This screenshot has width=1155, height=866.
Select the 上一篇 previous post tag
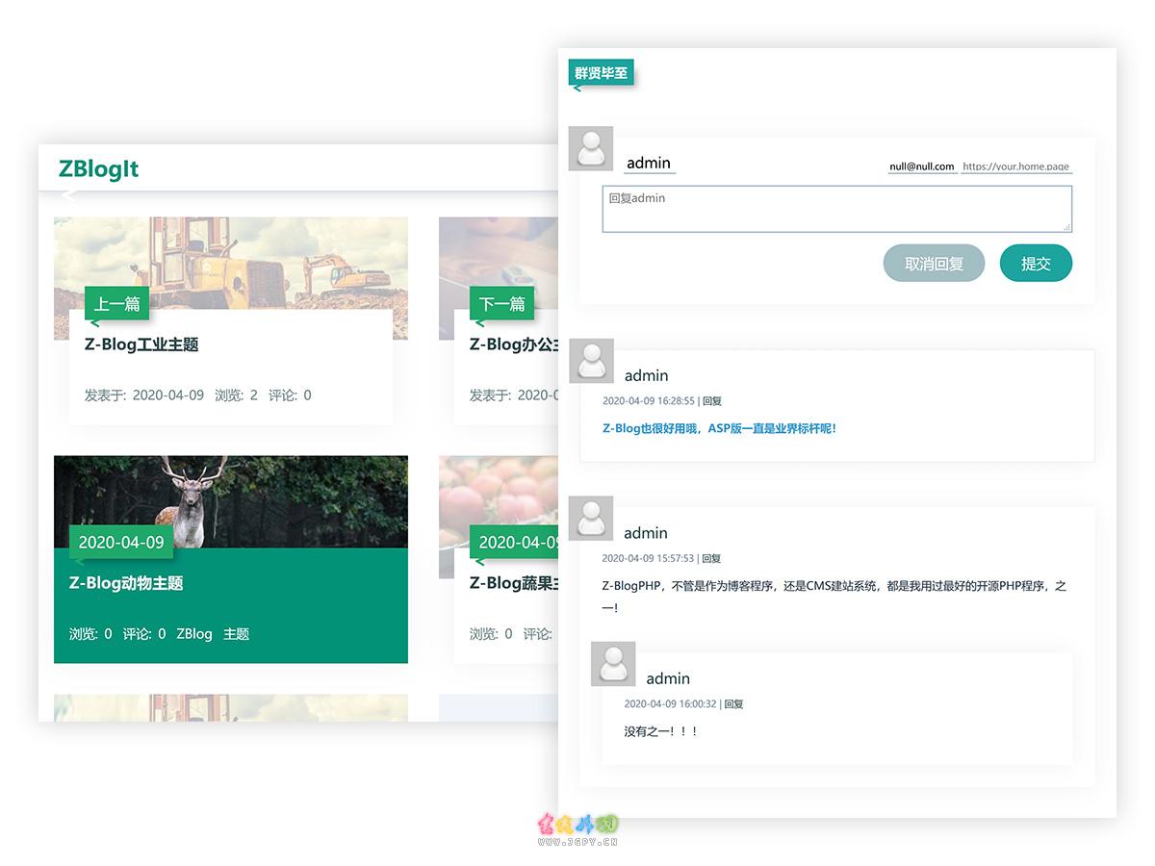point(117,304)
